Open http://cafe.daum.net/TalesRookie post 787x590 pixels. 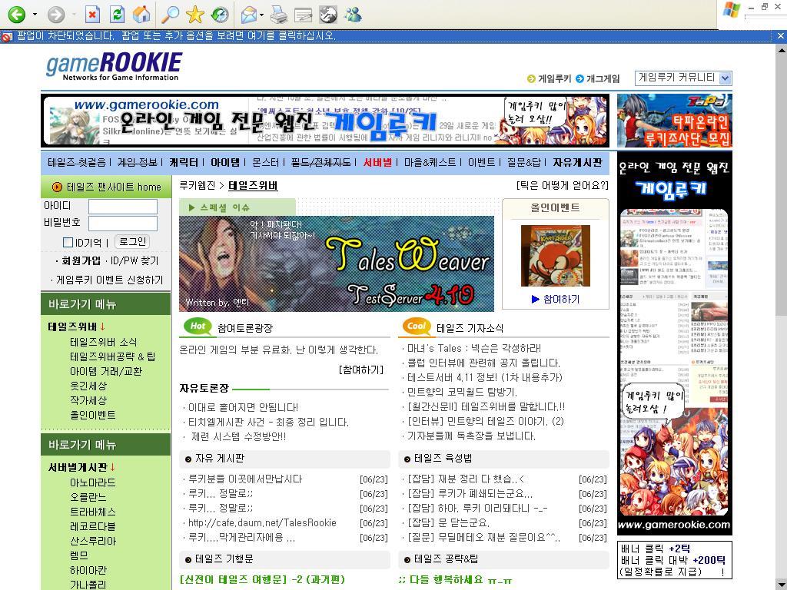[262, 522]
